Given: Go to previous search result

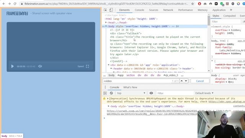Looking at the screenshot, I should click(181, 81).
